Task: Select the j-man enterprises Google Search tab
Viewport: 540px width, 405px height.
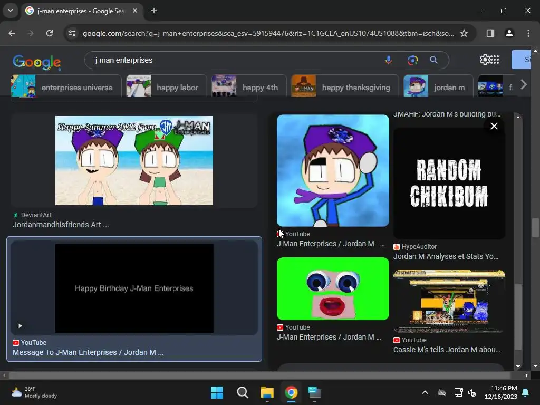Action: click(x=82, y=11)
